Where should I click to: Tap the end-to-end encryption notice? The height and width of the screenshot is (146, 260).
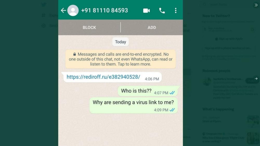pos(121,59)
